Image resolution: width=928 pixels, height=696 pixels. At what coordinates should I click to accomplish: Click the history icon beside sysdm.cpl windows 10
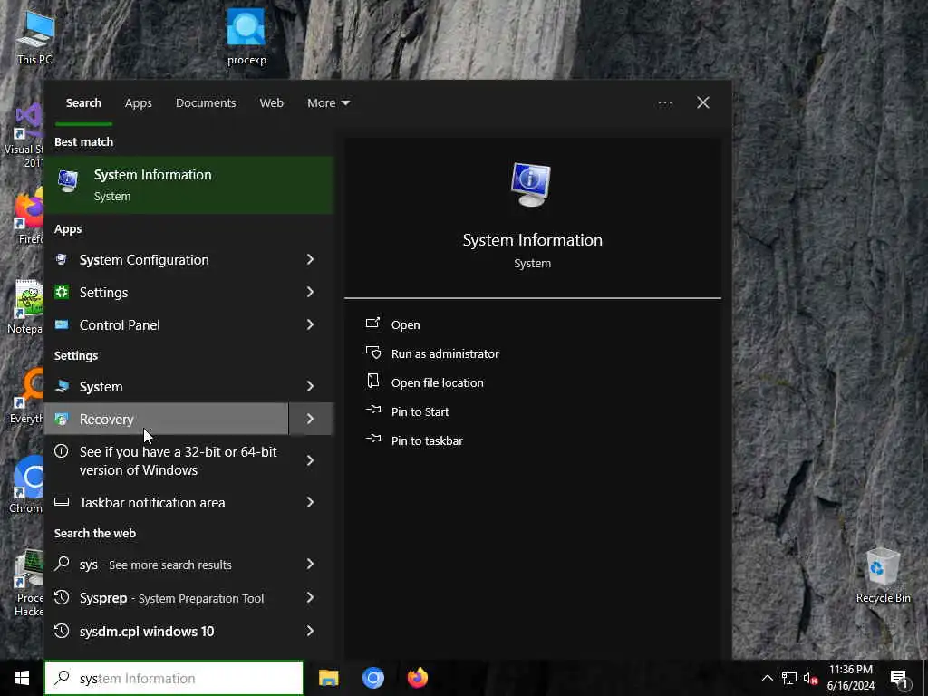62,631
